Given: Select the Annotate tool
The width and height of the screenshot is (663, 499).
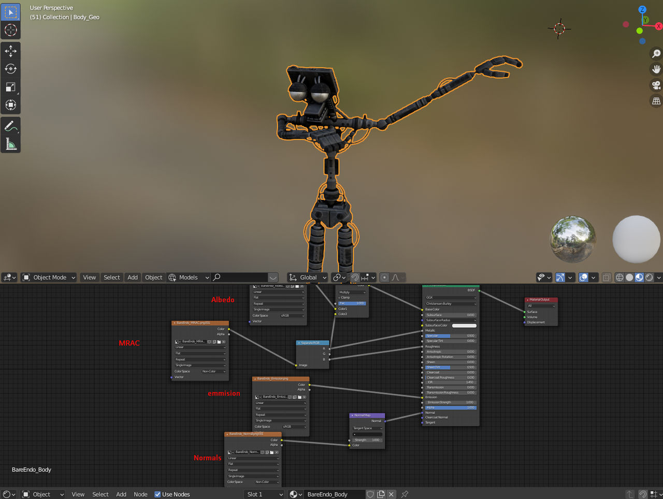Looking at the screenshot, I should tap(10, 126).
